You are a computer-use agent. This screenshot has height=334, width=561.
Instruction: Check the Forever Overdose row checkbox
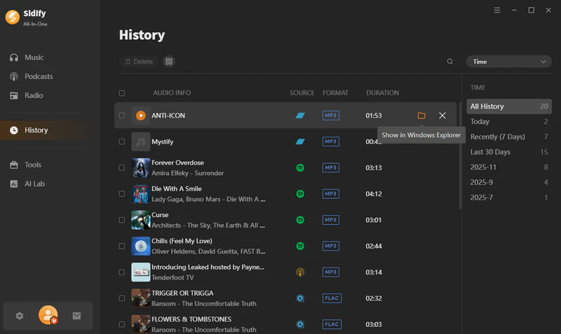click(x=121, y=168)
